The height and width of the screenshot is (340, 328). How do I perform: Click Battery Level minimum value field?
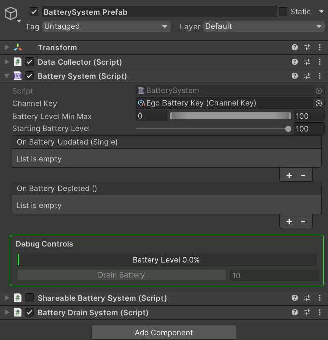pos(151,116)
